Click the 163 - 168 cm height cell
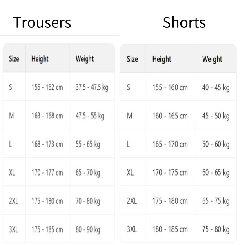The width and height of the screenshot is (245, 245). (47, 116)
